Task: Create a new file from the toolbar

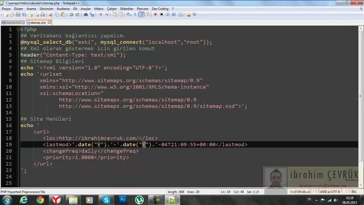Action: click(6, 15)
